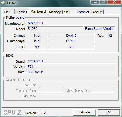Go to the About tab

click(x=97, y=12)
